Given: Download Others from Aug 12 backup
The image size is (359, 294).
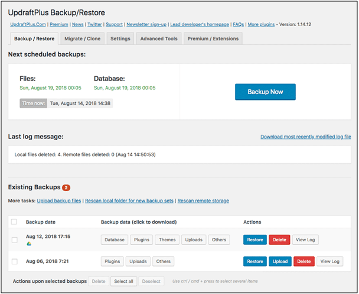Looking at the screenshot, I should 219,240.
